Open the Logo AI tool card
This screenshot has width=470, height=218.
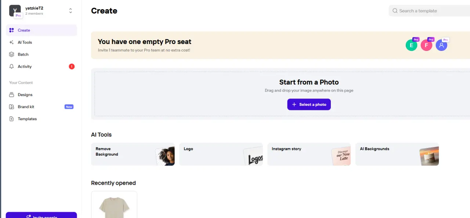coord(221,154)
